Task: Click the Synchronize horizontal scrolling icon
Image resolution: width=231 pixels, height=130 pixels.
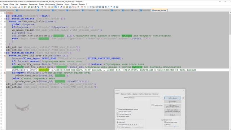Action: [x=52, y=7]
